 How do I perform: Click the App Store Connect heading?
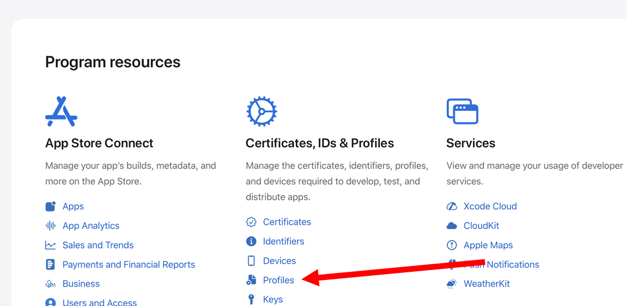coord(99,143)
